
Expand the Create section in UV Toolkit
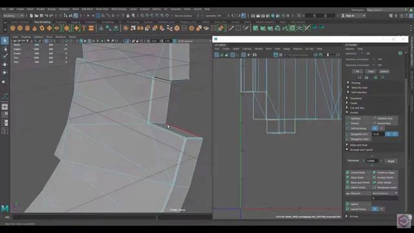pos(347,103)
